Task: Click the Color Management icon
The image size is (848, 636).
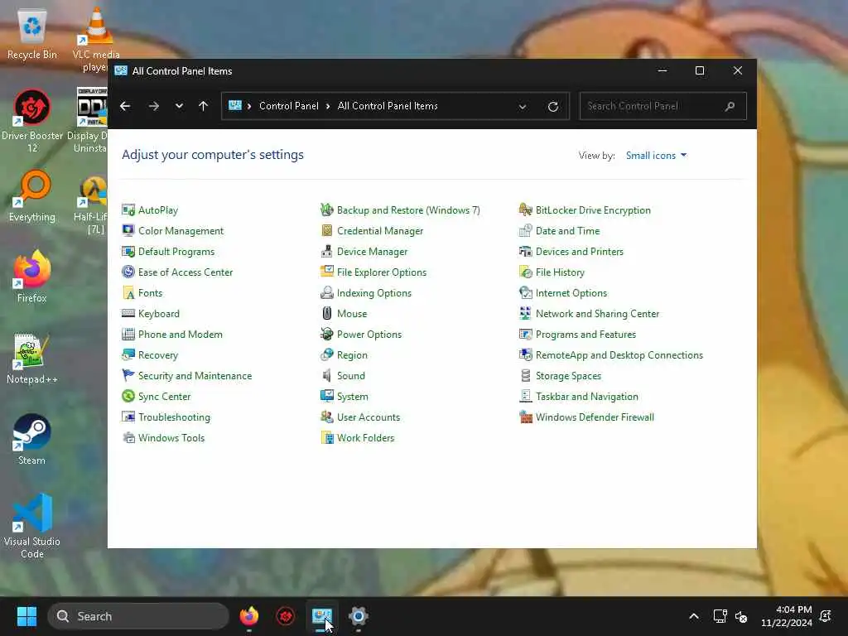Action: 128,230
